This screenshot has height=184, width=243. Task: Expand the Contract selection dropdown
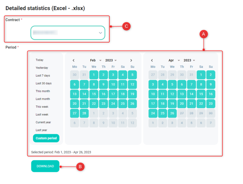tap(68, 33)
